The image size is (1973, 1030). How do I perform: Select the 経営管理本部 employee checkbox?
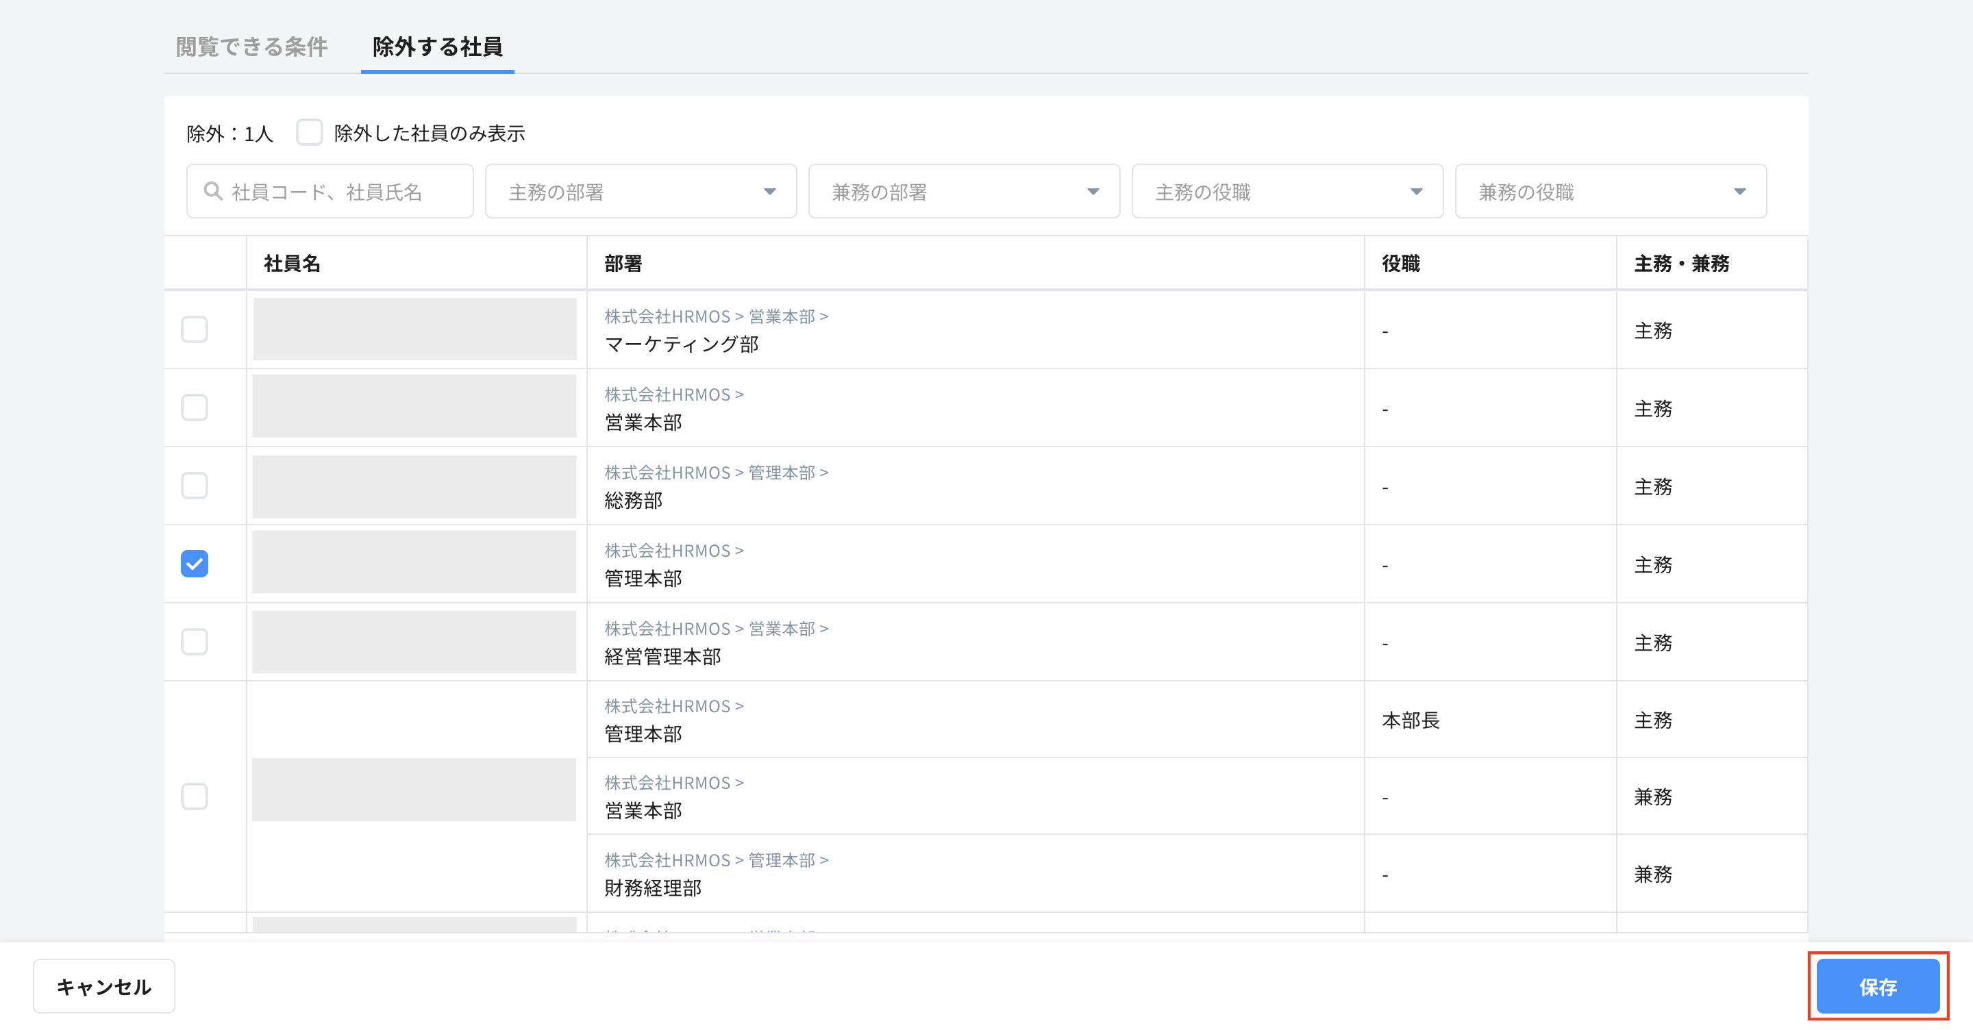pos(195,642)
